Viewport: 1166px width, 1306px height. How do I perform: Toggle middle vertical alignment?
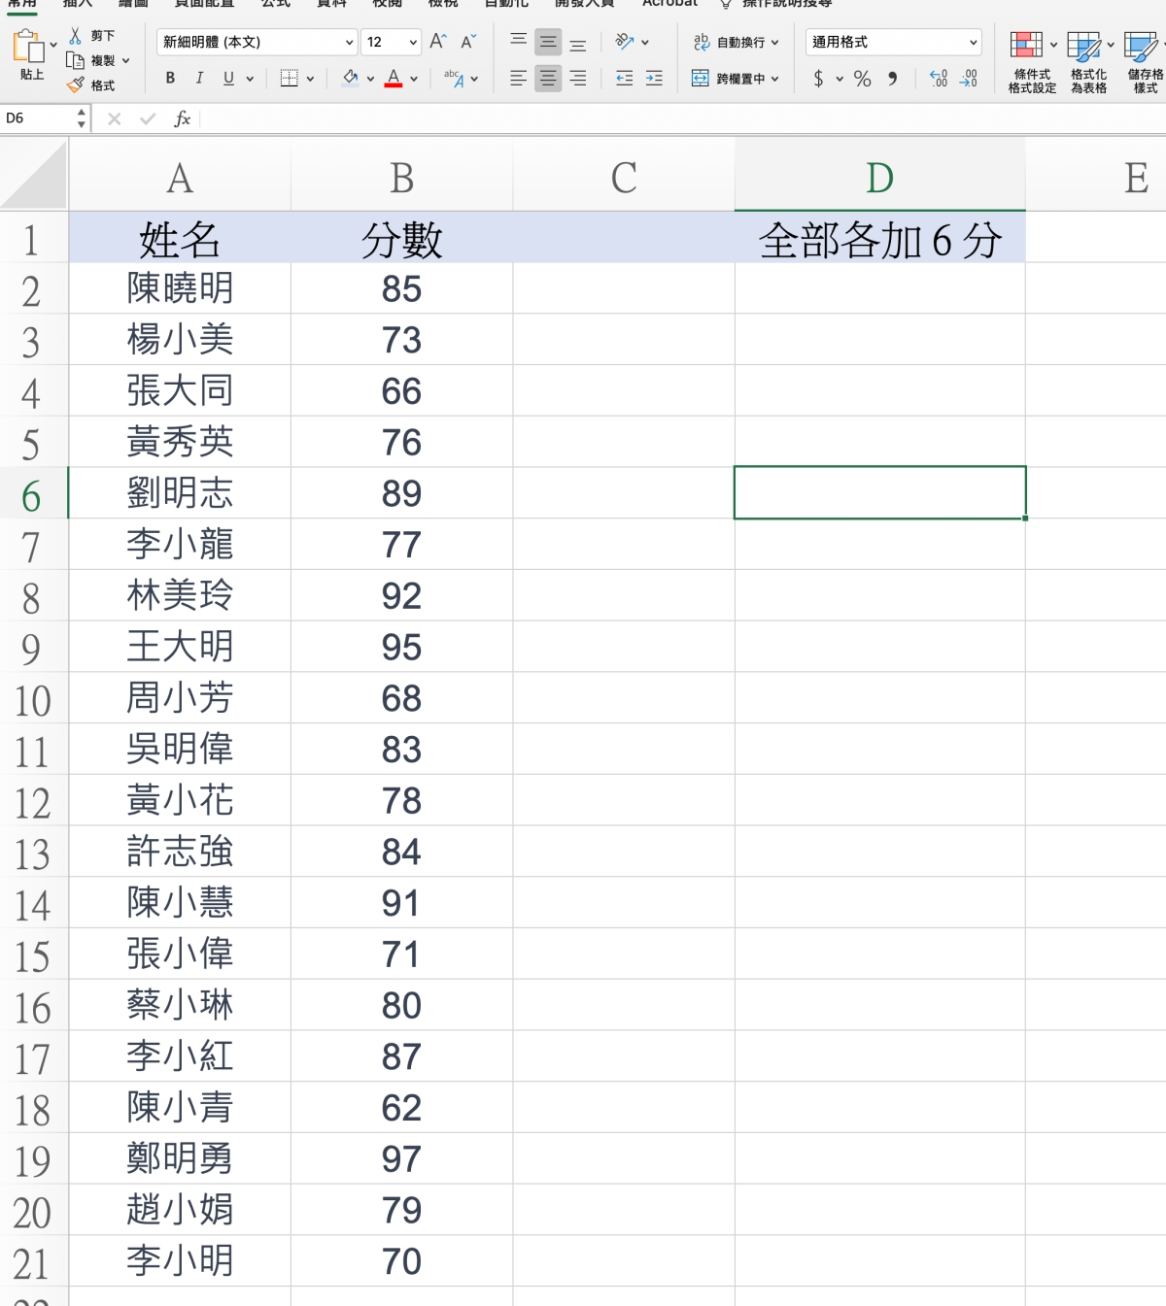(x=548, y=42)
